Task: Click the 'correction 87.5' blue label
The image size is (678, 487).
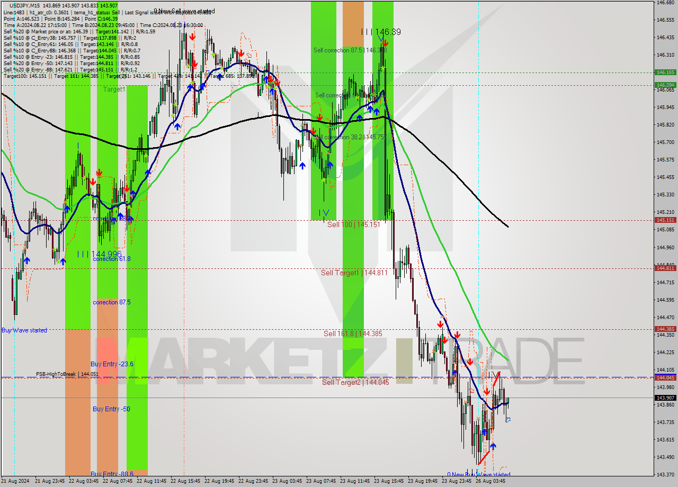Action: (111, 302)
